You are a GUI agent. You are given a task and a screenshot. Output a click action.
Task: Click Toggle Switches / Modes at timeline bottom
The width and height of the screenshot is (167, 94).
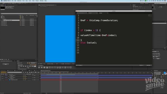click(27, 93)
